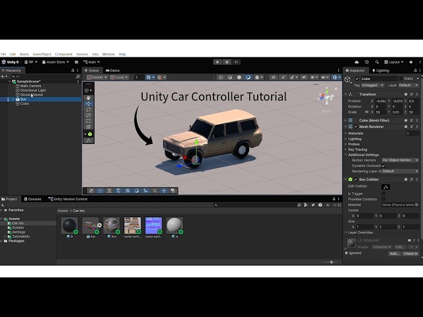Viewport: 423px width, 317px height.
Task: Toggle the Is Trigger checkbox
Action: point(383,194)
